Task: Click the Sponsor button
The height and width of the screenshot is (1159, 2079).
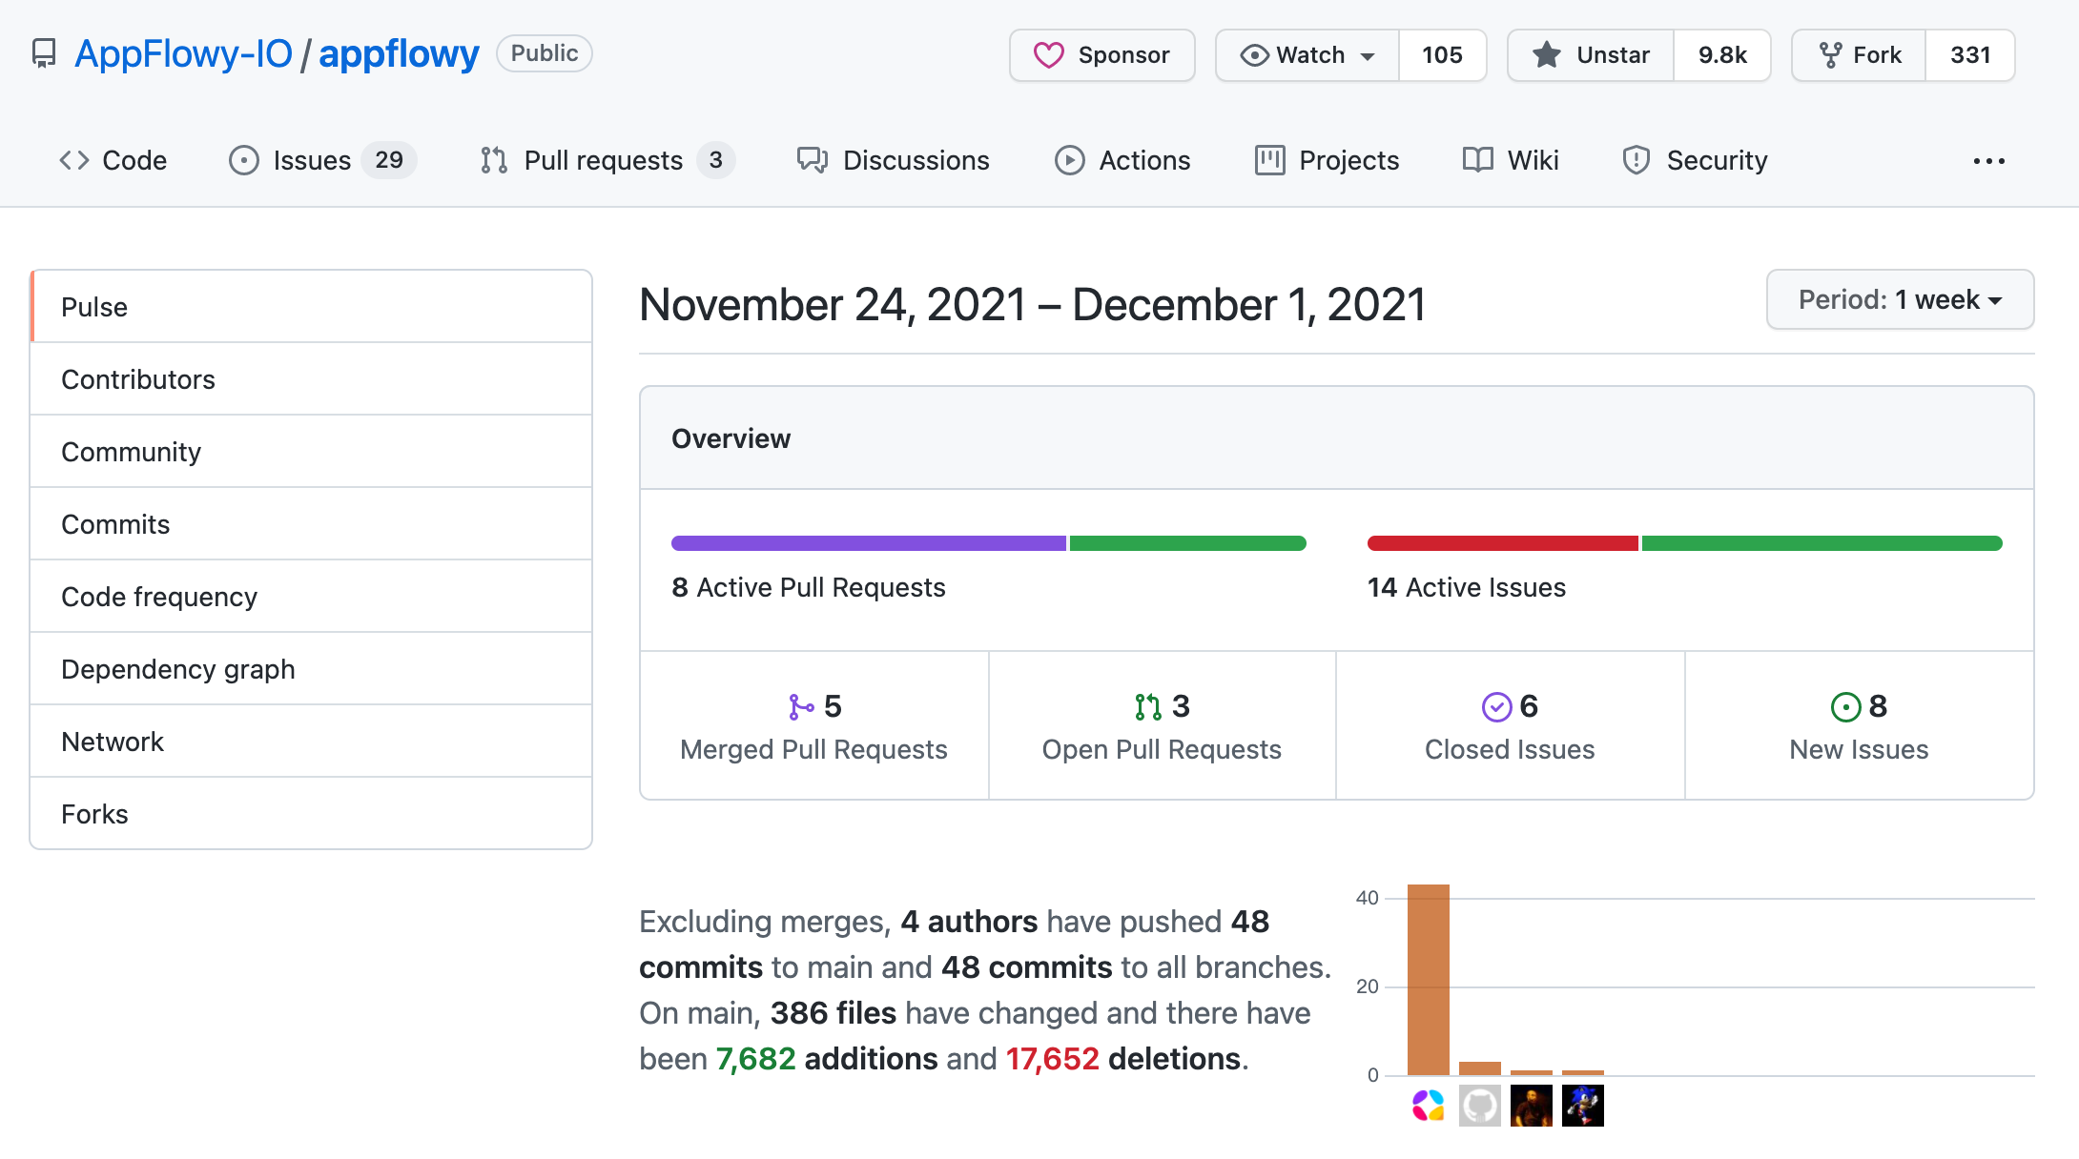Action: pos(1102,55)
